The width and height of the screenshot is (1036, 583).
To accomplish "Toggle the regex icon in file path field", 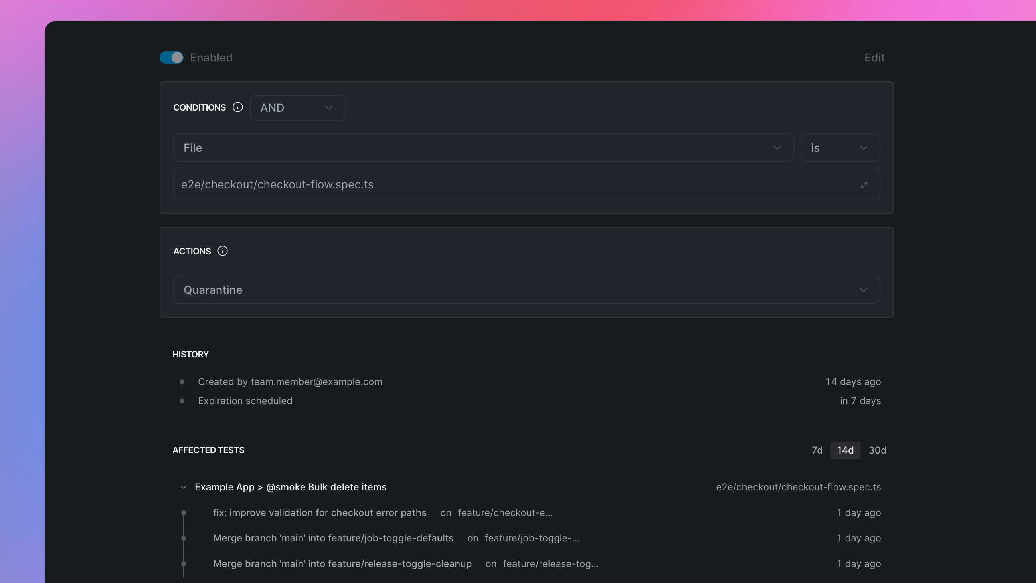I will click(864, 184).
